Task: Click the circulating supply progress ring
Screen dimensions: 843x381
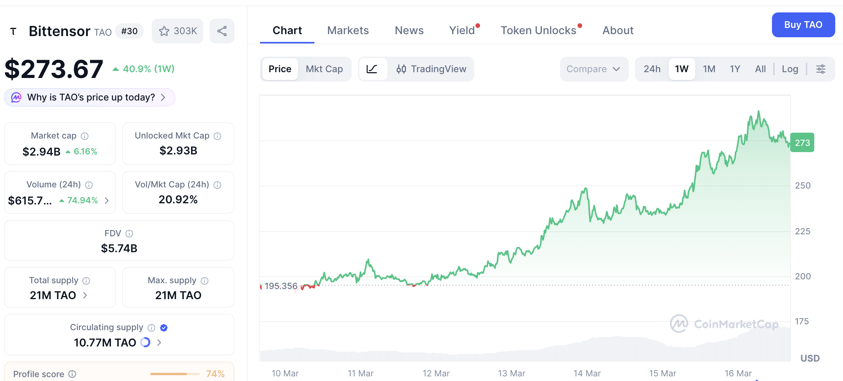Action: tap(145, 342)
